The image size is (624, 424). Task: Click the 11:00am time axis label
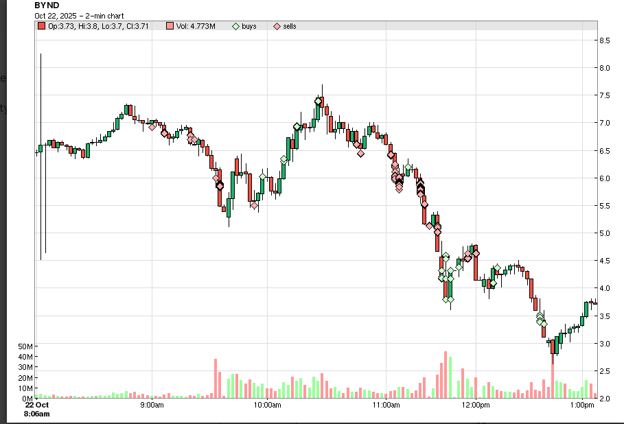pos(386,405)
